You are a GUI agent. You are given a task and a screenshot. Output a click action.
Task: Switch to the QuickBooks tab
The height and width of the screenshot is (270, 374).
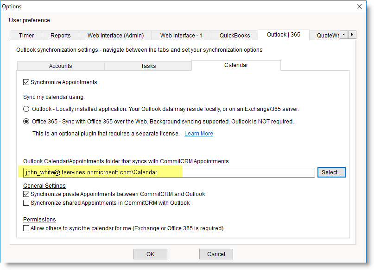[x=235, y=36]
